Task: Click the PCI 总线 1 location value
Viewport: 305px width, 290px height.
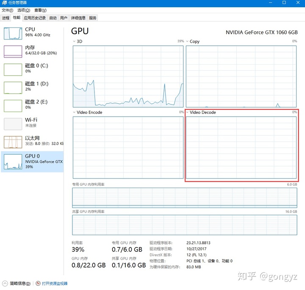Action: (x=209, y=261)
